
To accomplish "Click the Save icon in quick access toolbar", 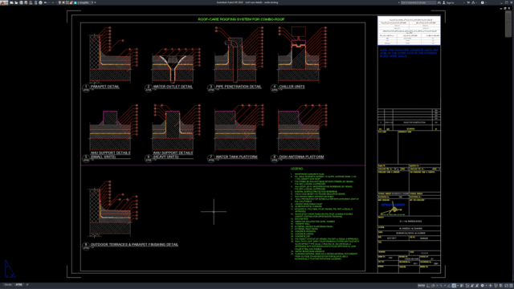I will (22, 2).
